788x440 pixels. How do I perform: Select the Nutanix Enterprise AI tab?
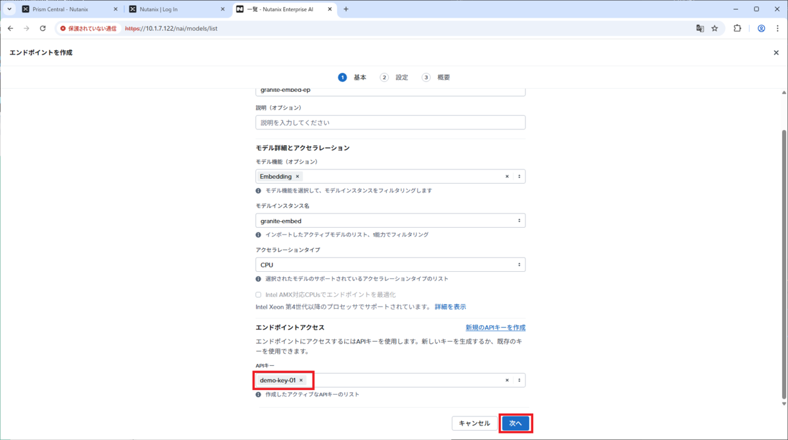[x=284, y=9]
